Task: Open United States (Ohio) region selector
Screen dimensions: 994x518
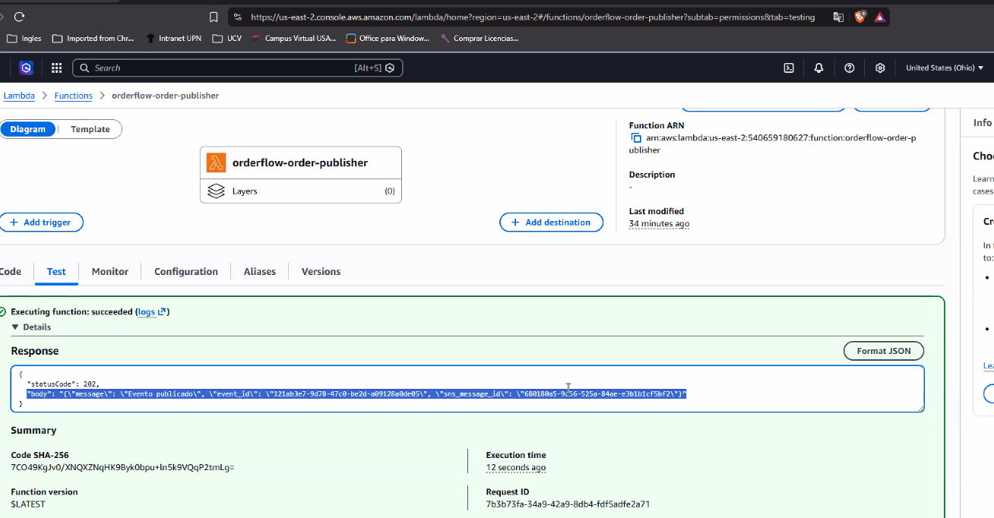Action: coord(945,68)
